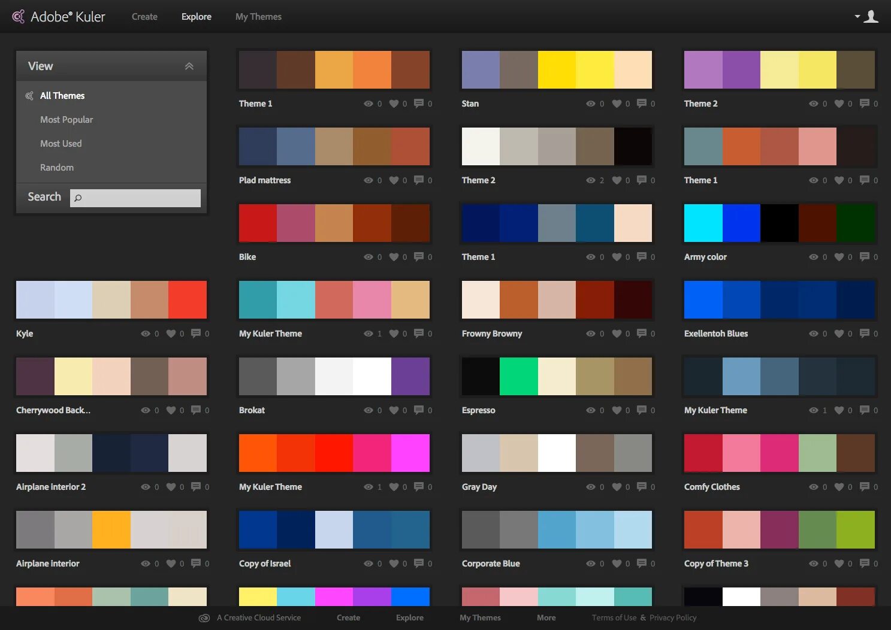Like the Corporate Blue theme via heart icon
891x630 pixels.
(617, 564)
